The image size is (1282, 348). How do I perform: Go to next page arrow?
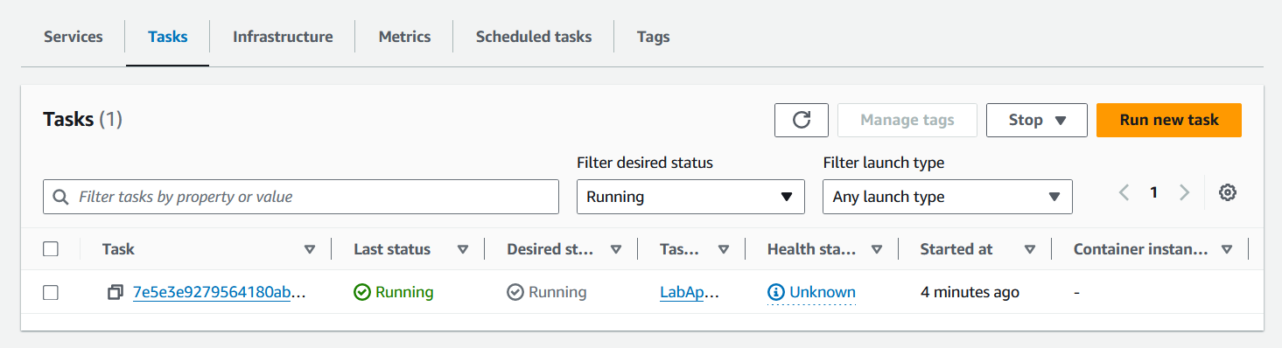(1184, 193)
